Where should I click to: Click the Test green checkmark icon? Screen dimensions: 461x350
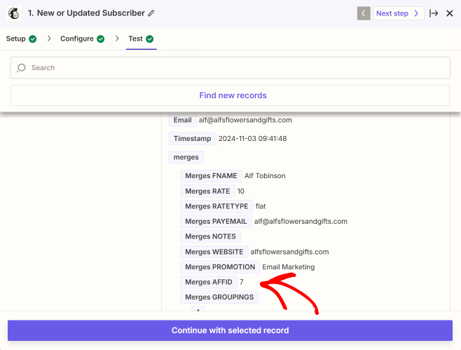tap(150, 39)
